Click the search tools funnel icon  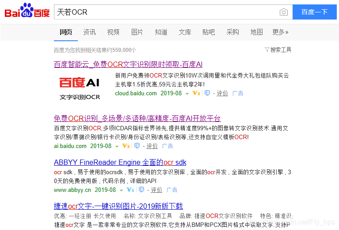click(267, 50)
